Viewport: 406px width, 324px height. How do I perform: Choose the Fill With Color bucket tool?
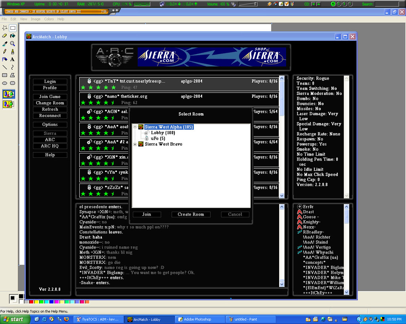pyautogui.click(x=13, y=36)
